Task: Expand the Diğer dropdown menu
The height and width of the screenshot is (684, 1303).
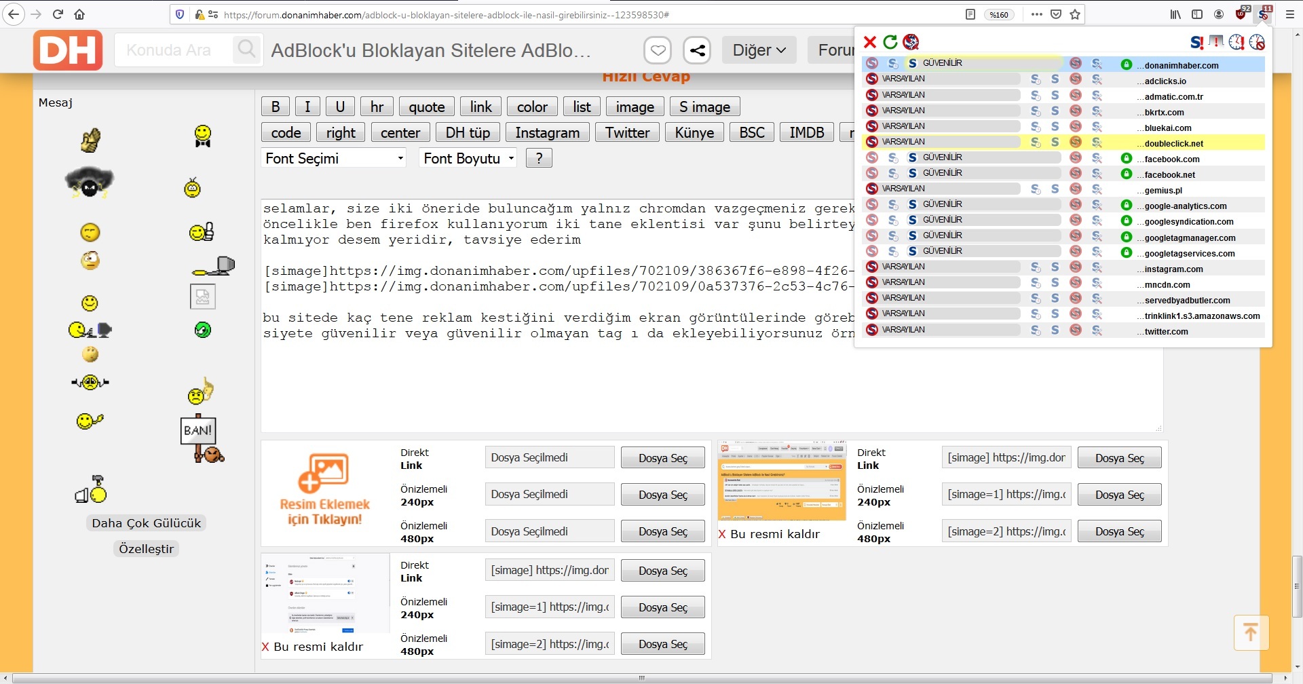Action: tap(759, 50)
